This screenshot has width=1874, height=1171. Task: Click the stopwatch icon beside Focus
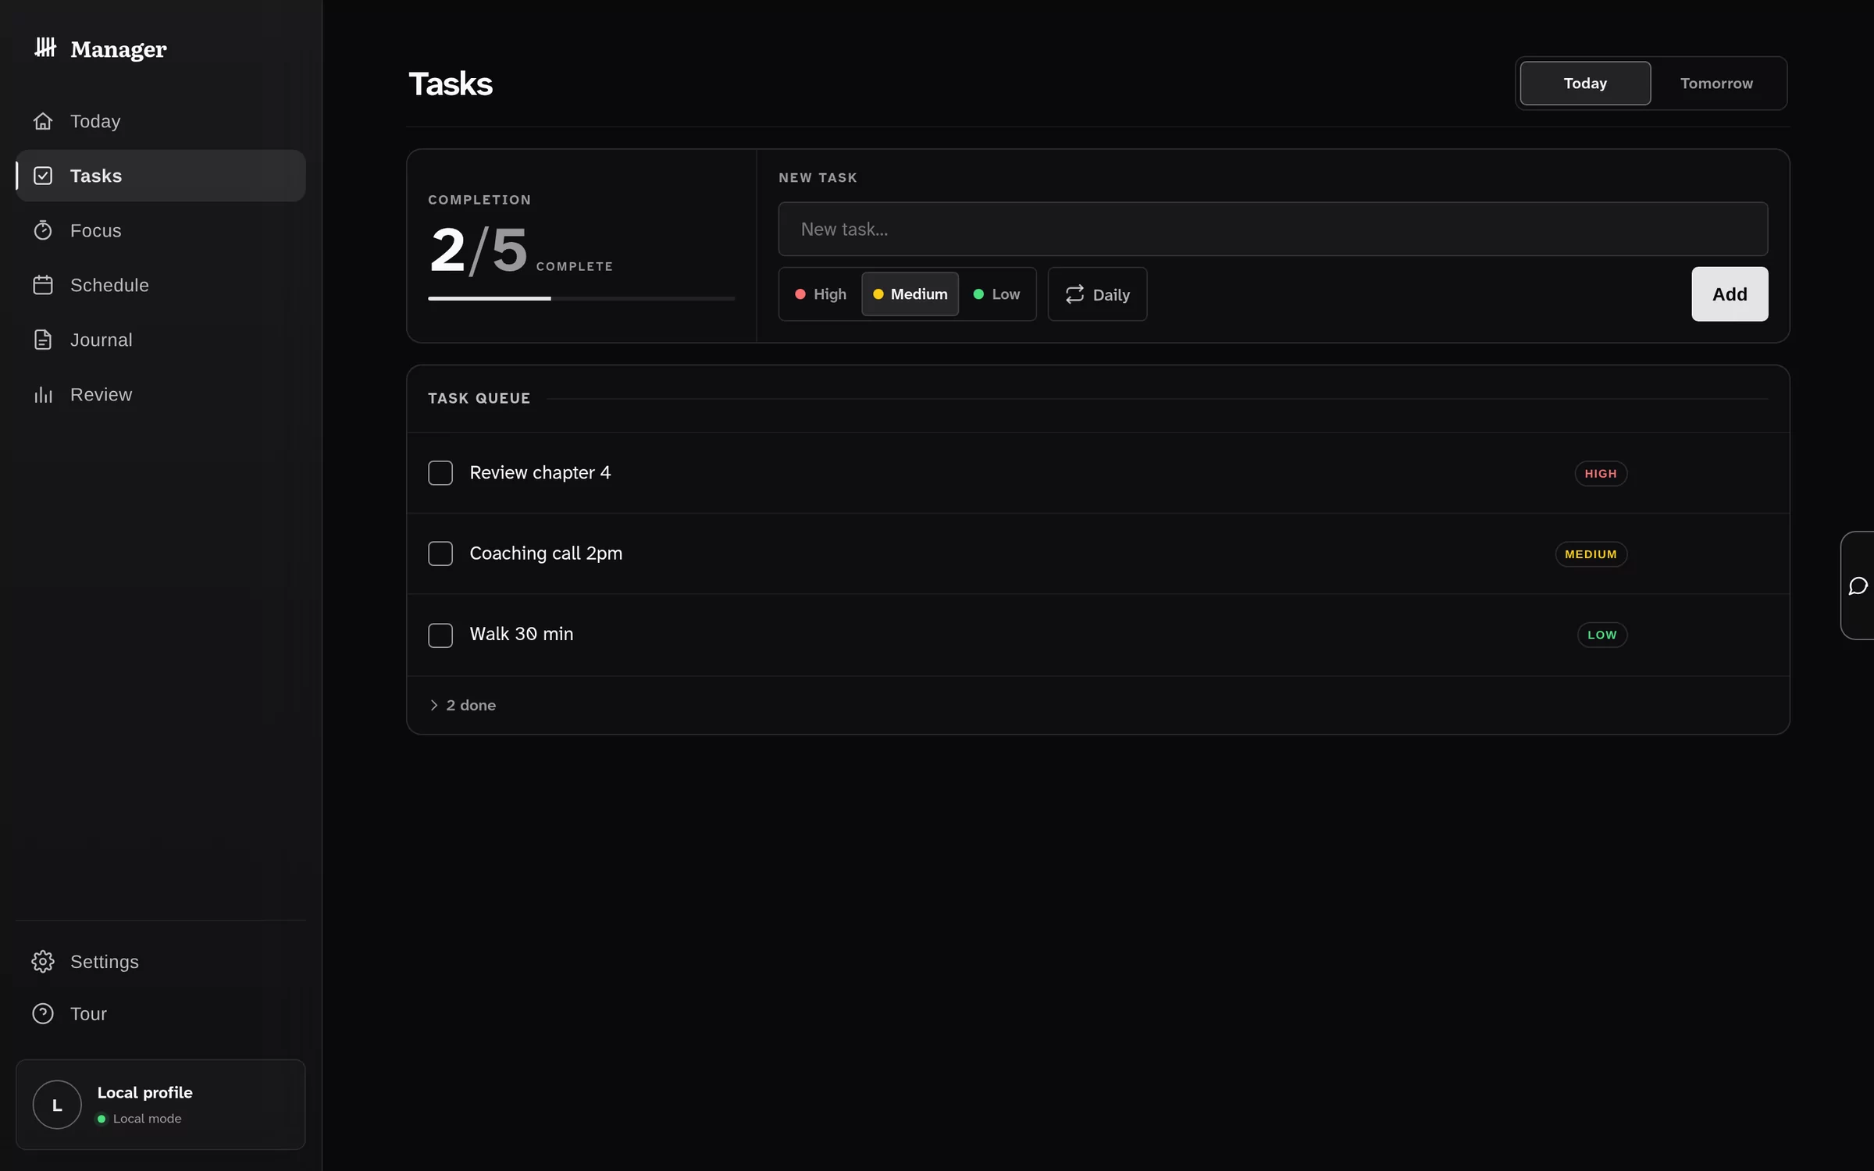[43, 230]
